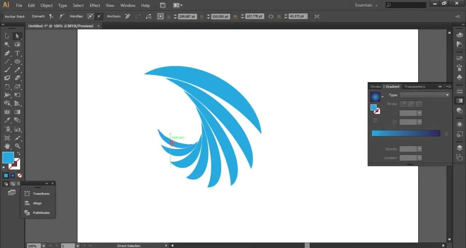
Task: Select the Blob Brush tool
Action: click(x=7, y=78)
